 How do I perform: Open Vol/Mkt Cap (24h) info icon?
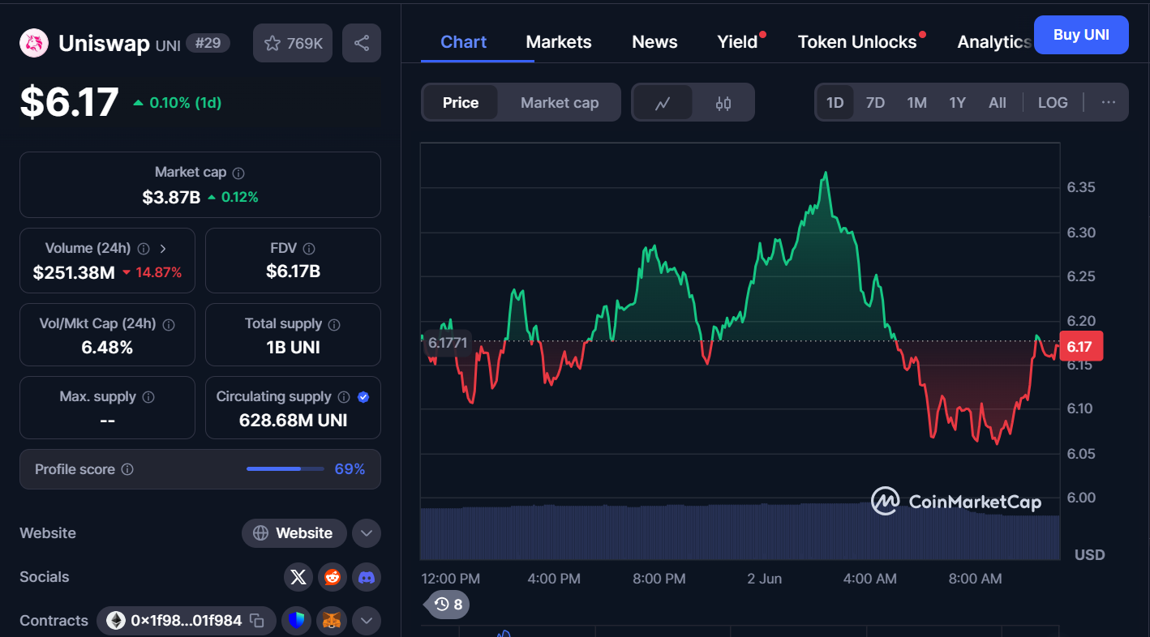(169, 324)
